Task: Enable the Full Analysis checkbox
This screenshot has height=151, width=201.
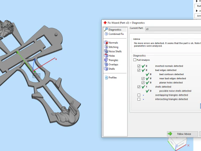Action: (135, 60)
